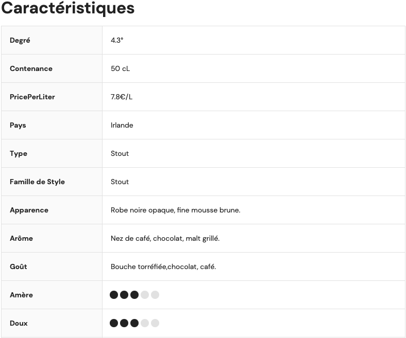This screenshot has height=338, width=406.
Task: Select the 4.3° degree value
Action: pos(117,40)
